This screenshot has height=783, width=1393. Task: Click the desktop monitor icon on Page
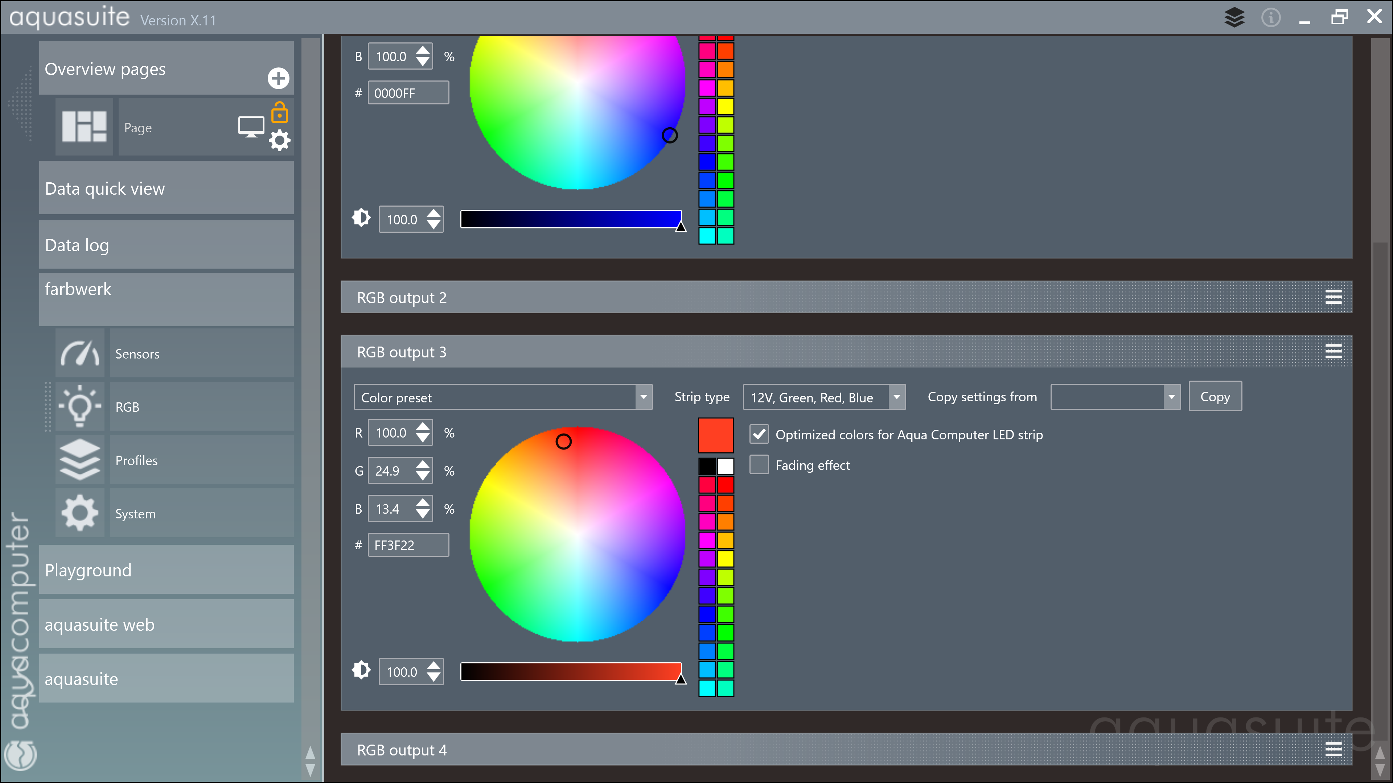(x=251, y=127)
